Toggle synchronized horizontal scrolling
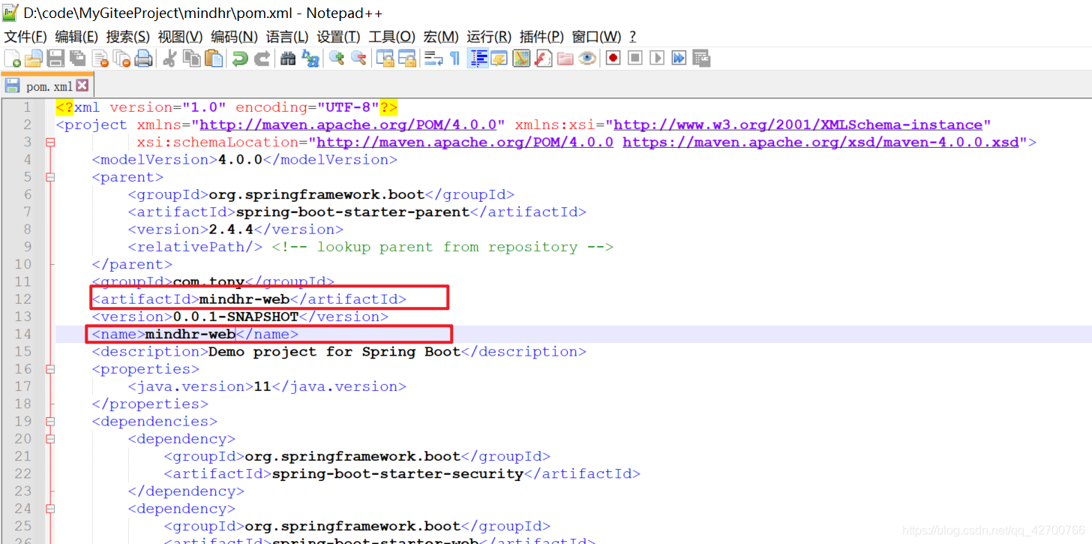 coord(406,59)
